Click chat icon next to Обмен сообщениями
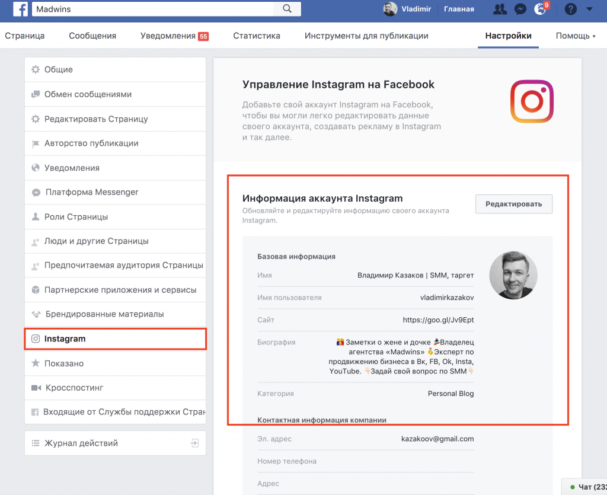The image size is (607, 495). [x=36, y=94]
